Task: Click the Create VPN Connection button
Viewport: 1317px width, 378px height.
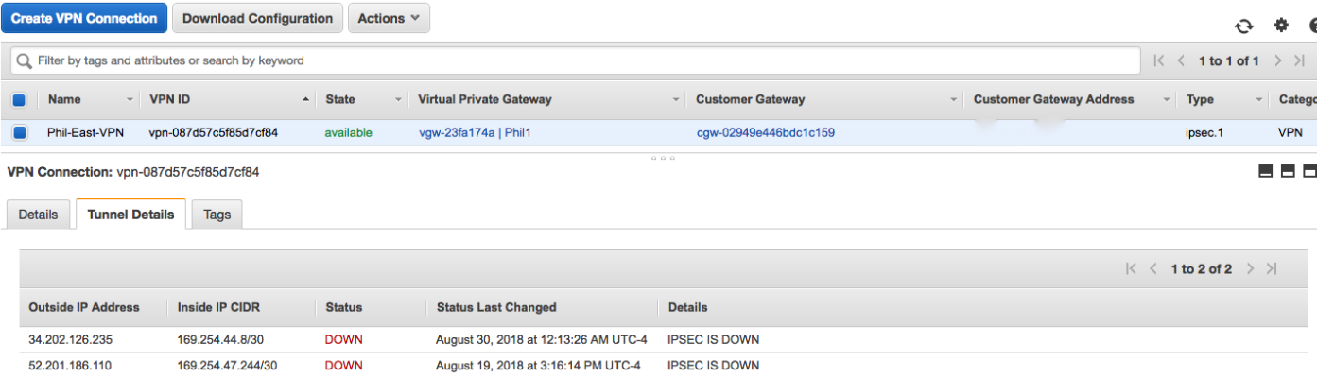Action: 84,18
